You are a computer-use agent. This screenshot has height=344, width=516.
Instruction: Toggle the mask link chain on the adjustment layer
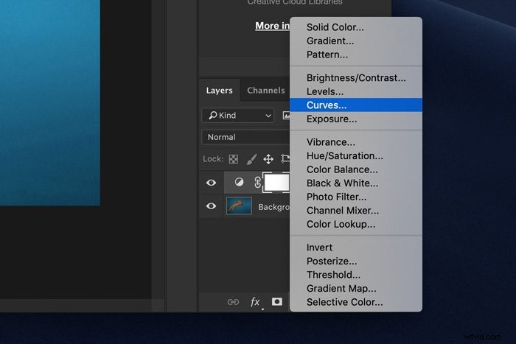click(257, 182)
